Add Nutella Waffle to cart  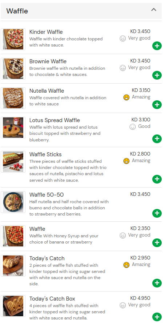click(x=157, y=105)
